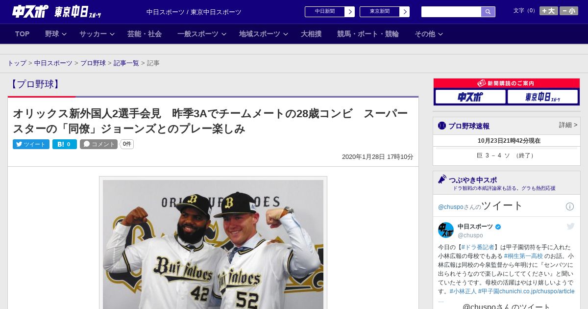Click 中日スポーツ Twitter account name
The height and width of the screenshot is (309, 588).
coord(475,227)
